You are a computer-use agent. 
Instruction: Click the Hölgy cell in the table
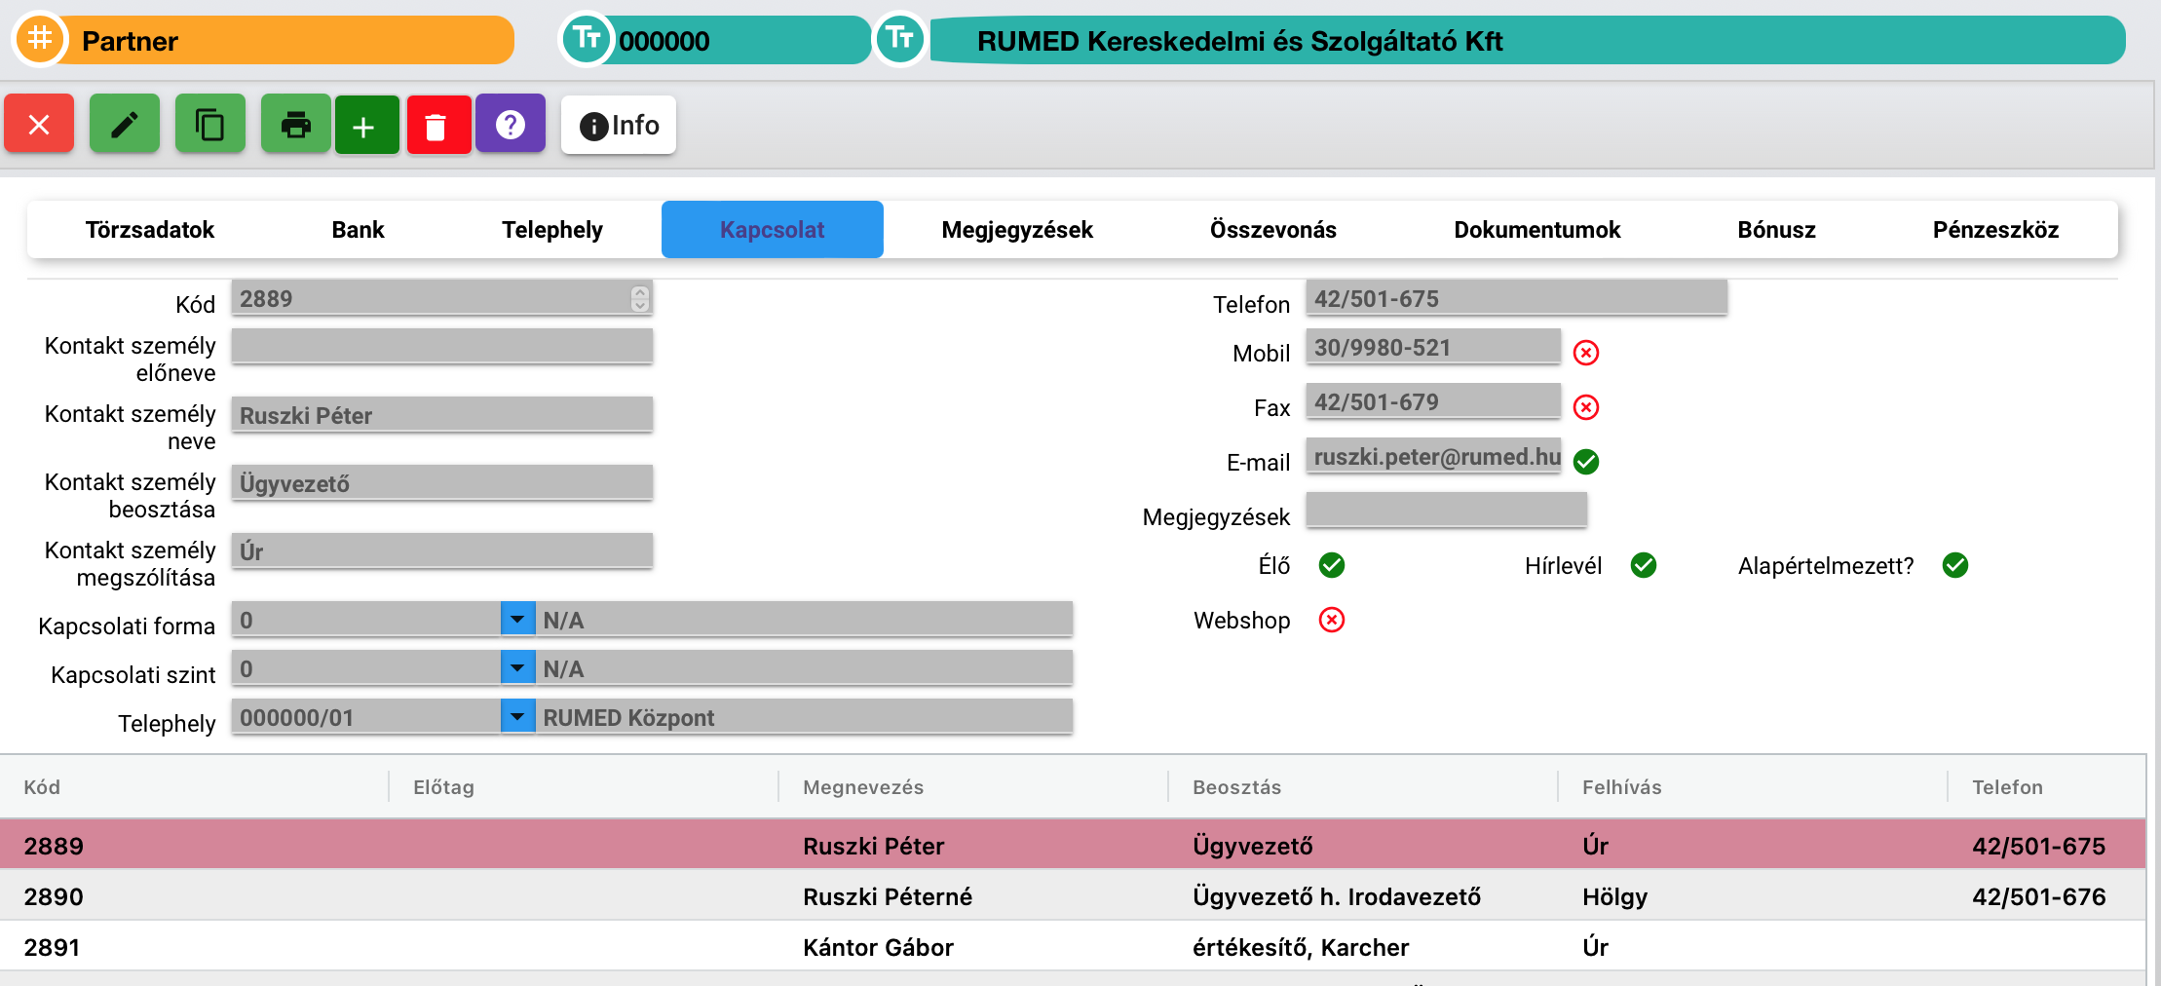[x=1614, y=896]
